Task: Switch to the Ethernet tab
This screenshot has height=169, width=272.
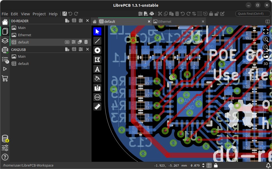Action: [x=164, y=21]
